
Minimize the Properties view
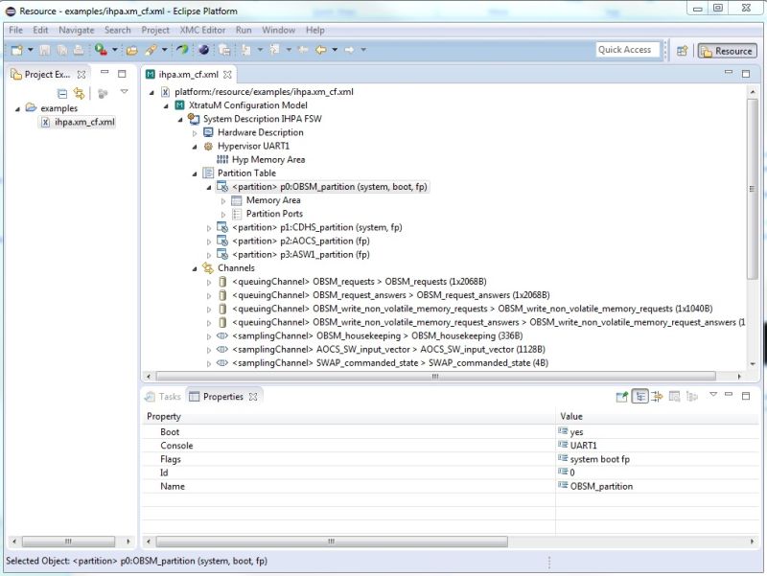tap(729, 394)
